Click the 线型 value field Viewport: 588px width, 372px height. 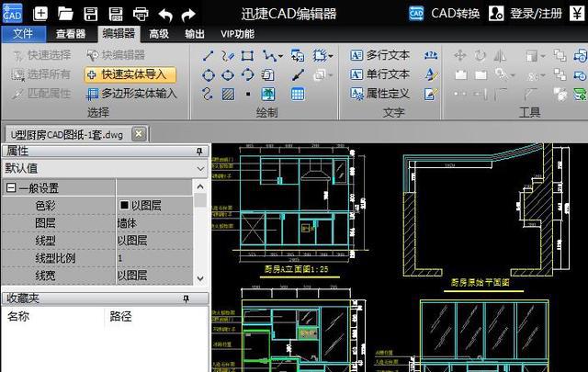pyautogui.click(x=154, y=241)
